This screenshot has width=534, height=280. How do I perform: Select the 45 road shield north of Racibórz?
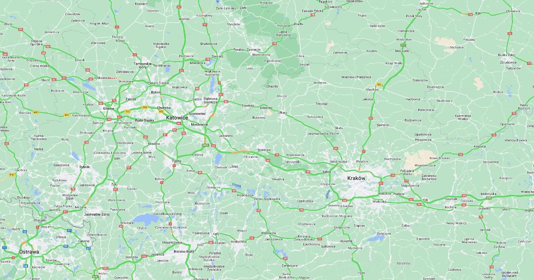(x=7, y=144)
